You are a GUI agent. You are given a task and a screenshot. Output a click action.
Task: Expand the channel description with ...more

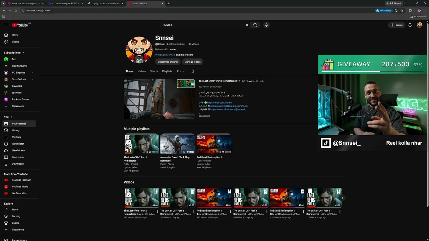tap(172, 50)
